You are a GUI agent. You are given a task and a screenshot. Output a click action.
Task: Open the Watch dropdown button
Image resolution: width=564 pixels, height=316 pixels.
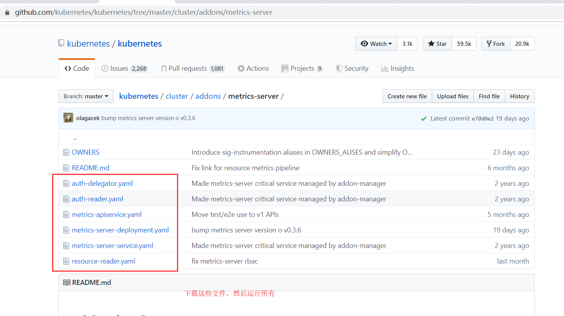click(x=377, y=44)
